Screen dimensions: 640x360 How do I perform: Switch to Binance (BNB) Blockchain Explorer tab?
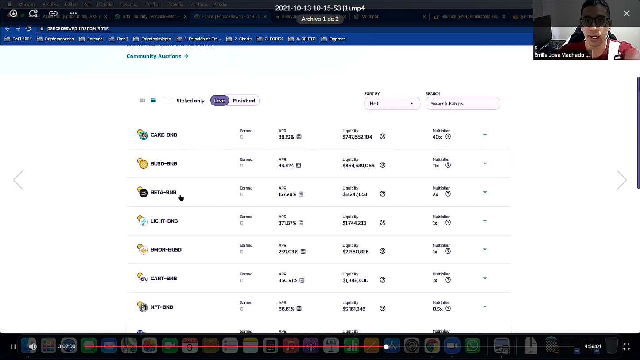(469, 17)
